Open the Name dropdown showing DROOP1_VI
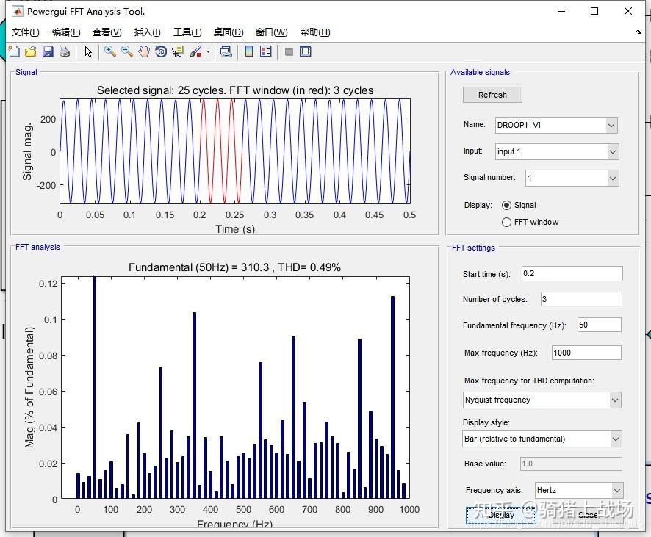 (555, 125)
